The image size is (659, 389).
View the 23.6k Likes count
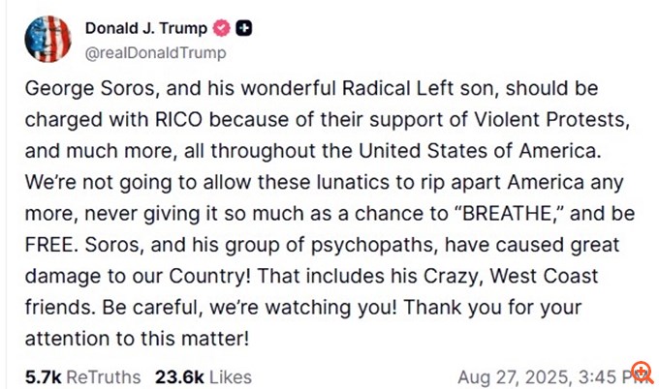(x=179, y=377)
